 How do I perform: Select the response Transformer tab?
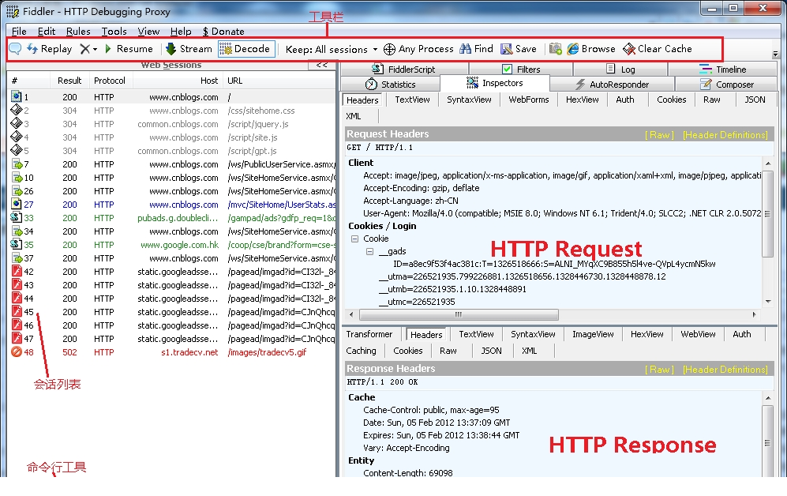pyautogui.click(x=369, y=334)
